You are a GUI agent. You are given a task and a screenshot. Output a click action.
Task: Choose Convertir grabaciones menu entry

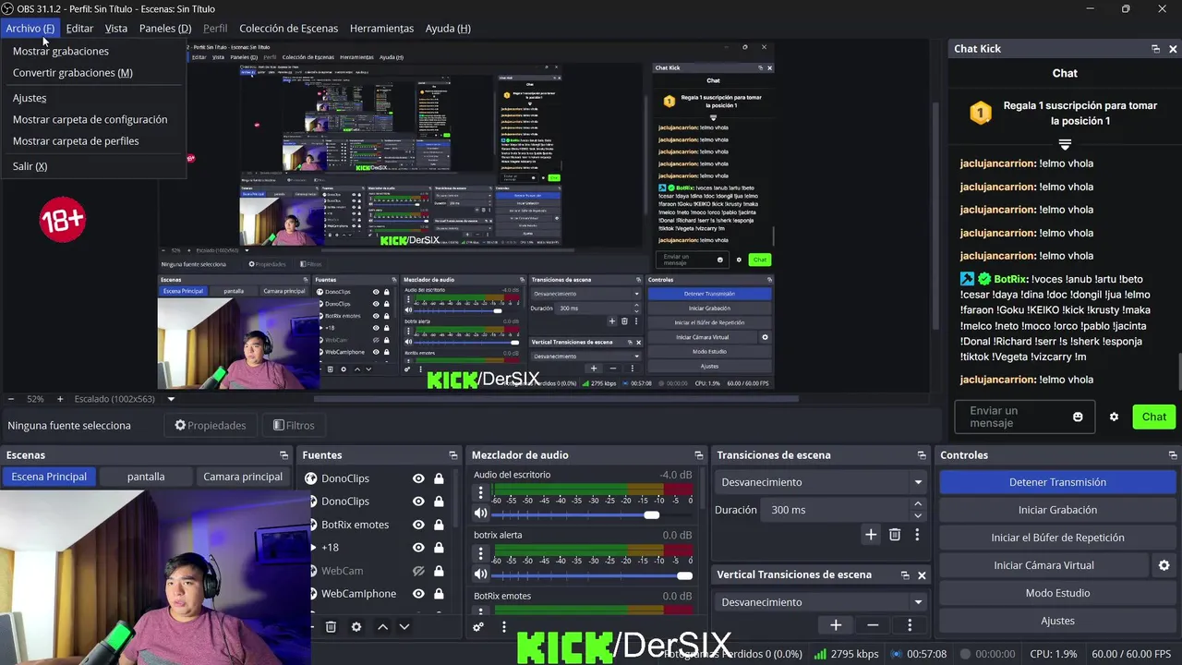coord(73,72)
